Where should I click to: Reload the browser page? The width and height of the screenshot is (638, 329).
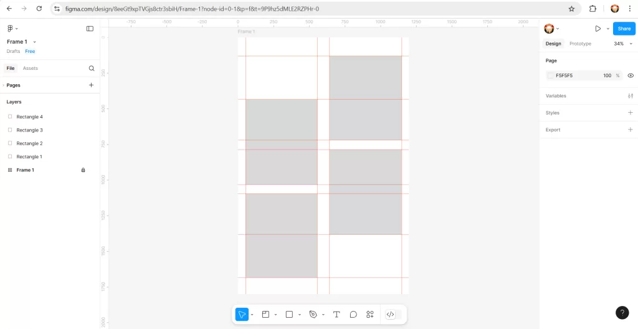(39, 9)
